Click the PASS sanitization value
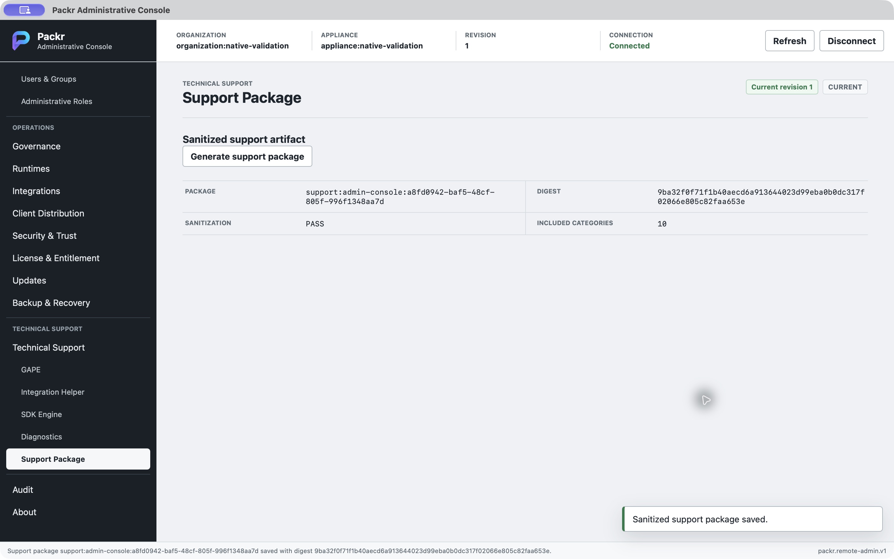This screenshot has height=559, width=894. point(315,224)
